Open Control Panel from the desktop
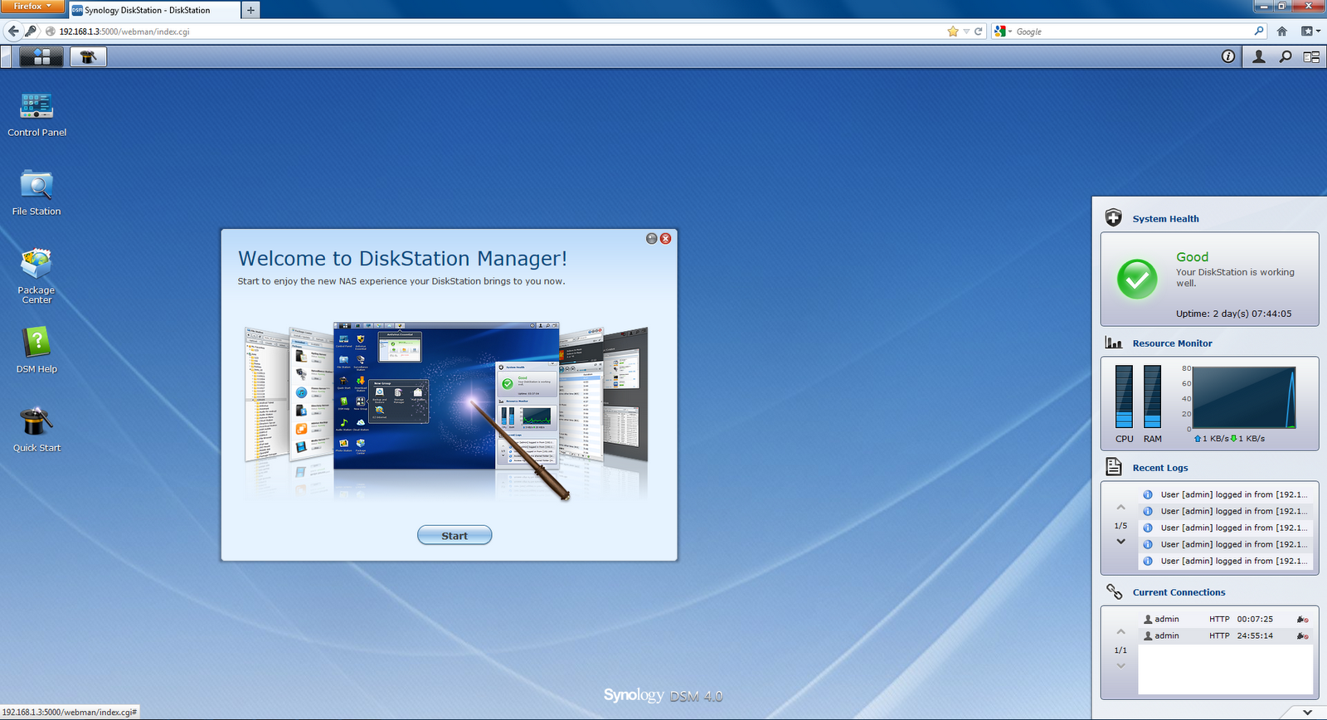1327x720 pixels. (36, 114)
